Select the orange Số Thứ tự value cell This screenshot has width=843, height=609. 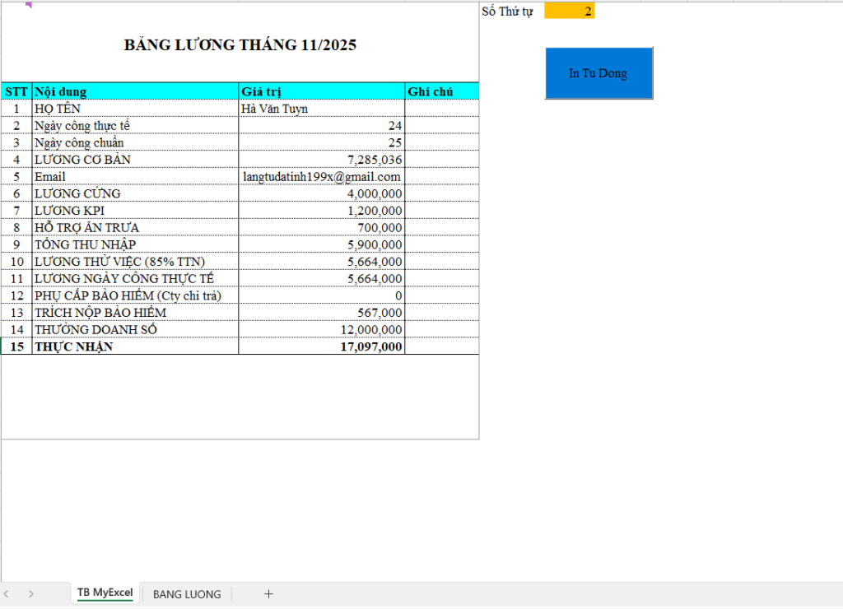tap(569, 12)
